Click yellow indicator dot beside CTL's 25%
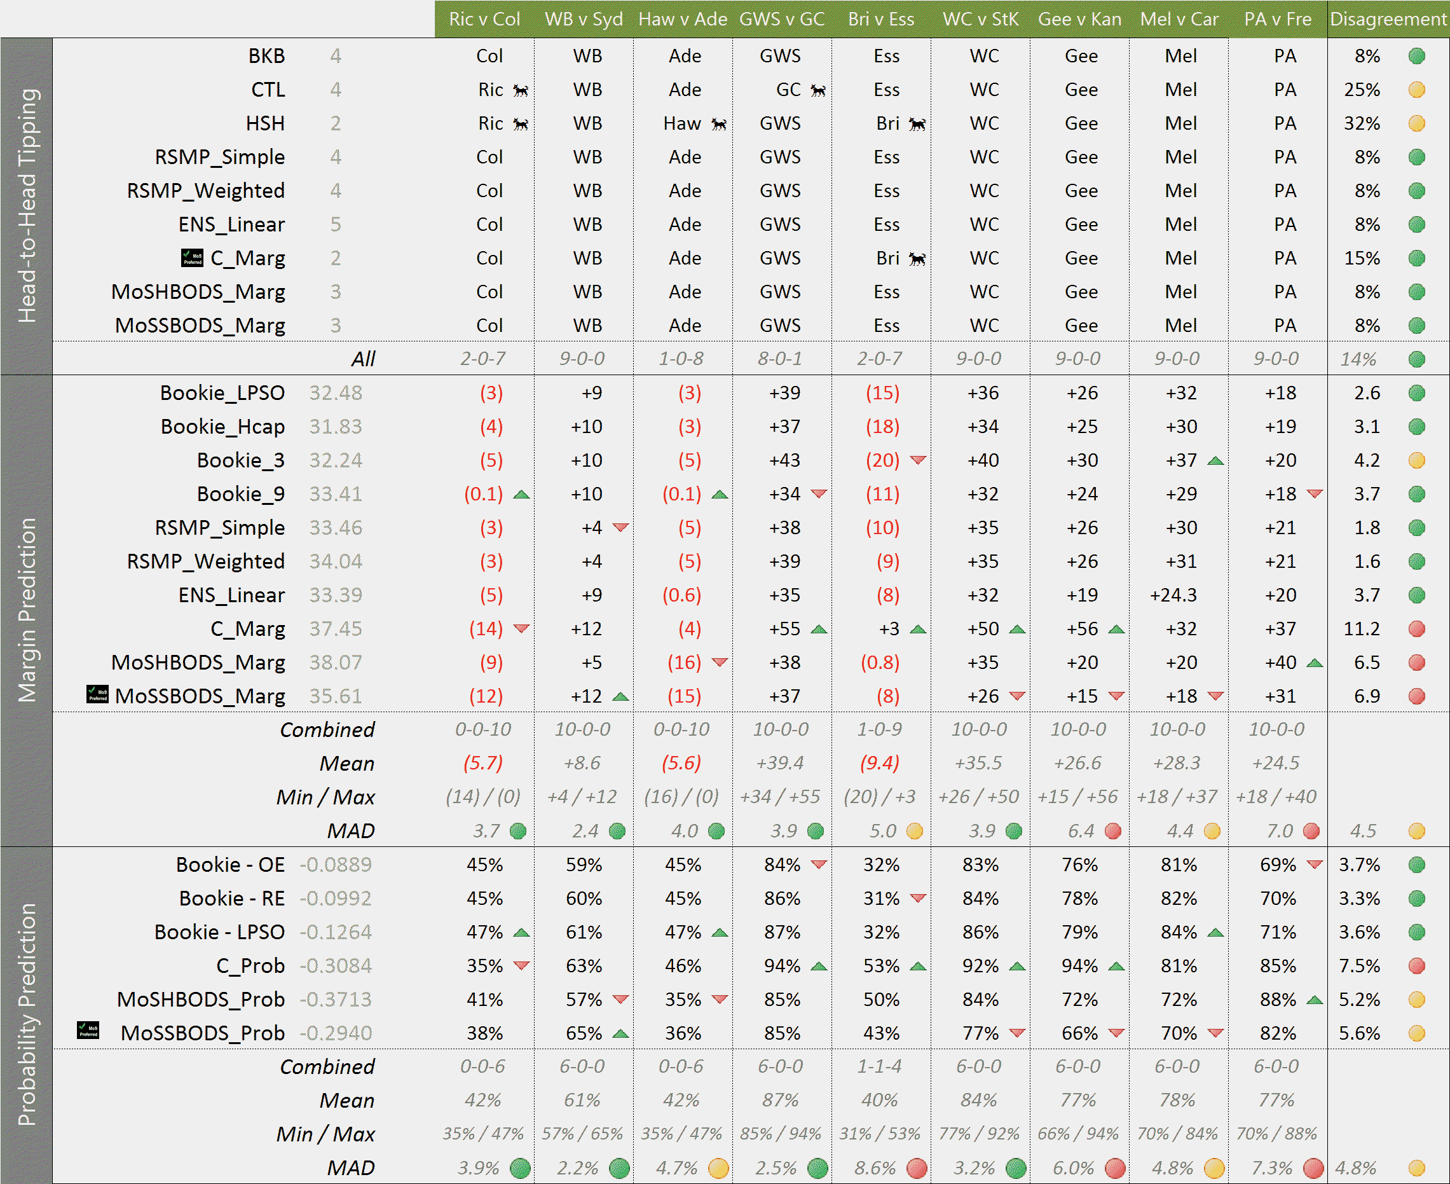The width and height of the screenshot is (1450, 1184). [1416, 90]
